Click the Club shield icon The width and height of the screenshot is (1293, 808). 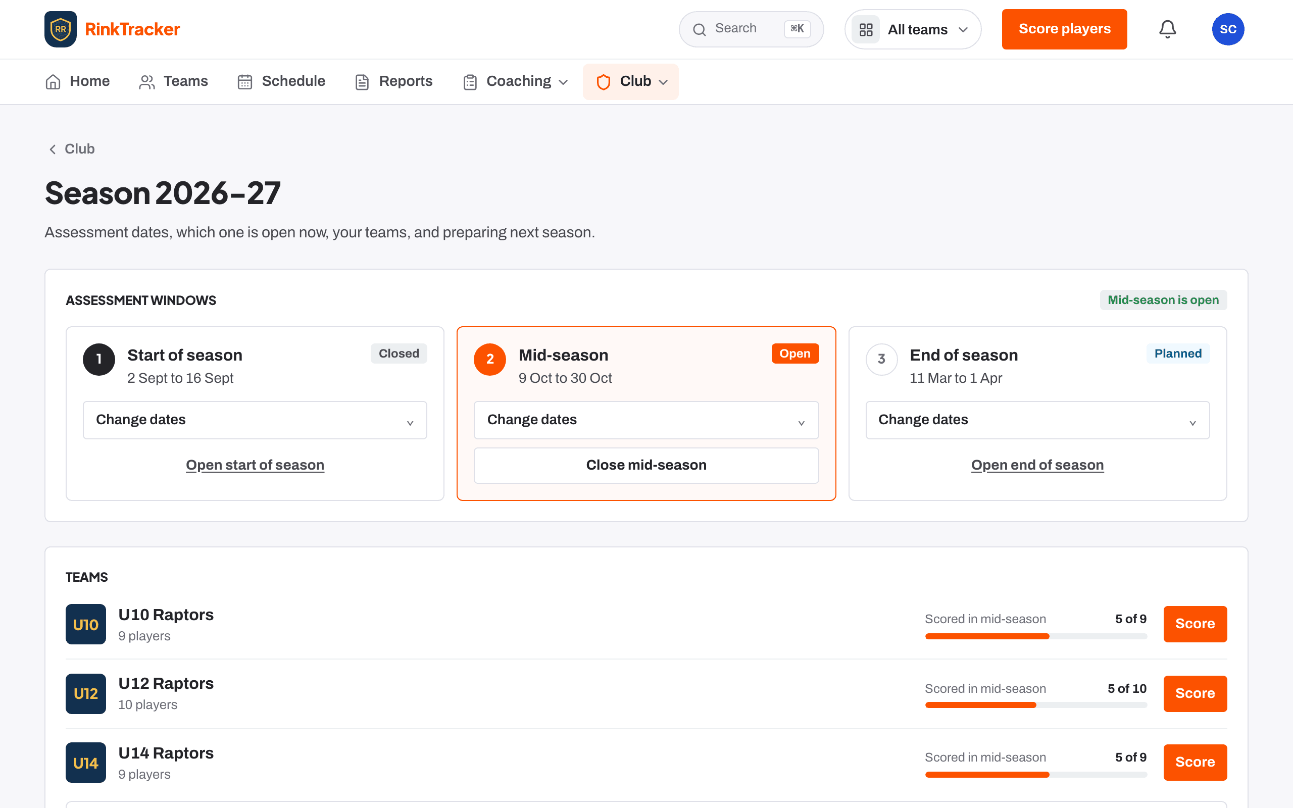coord(603,82)
